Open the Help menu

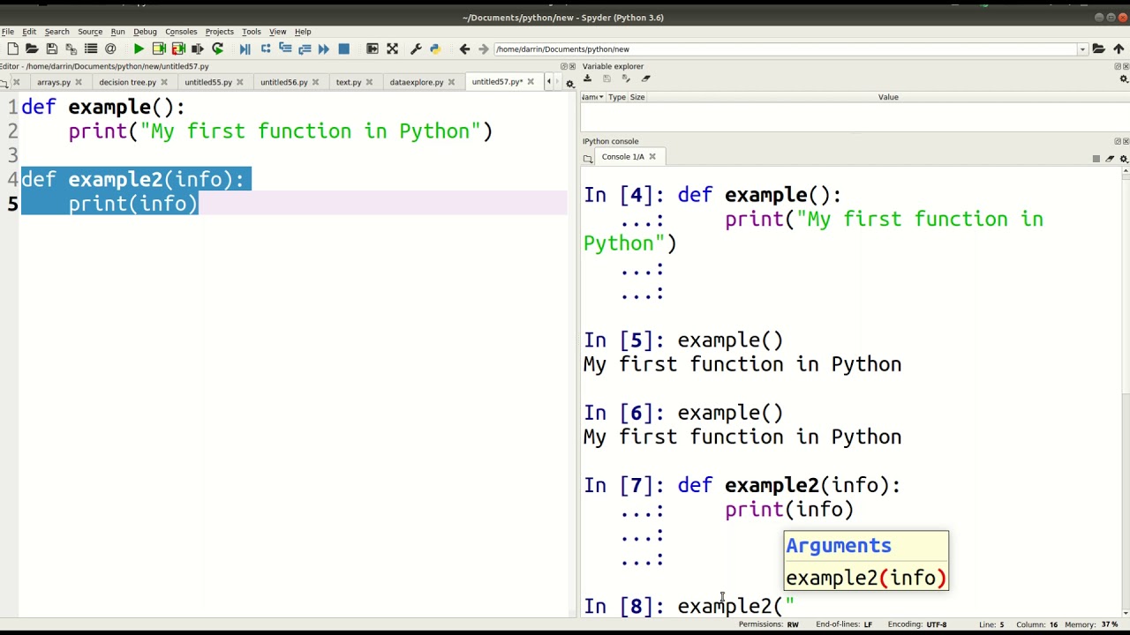click(x=303, y=32)
